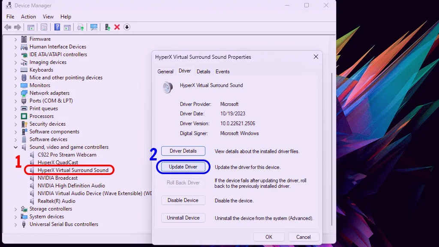Open the Events tab
Screen dimensions: 439x247
coord(223,72)
